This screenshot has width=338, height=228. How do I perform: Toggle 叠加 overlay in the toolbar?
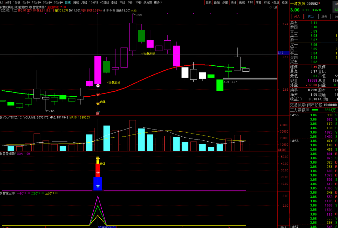217,2
